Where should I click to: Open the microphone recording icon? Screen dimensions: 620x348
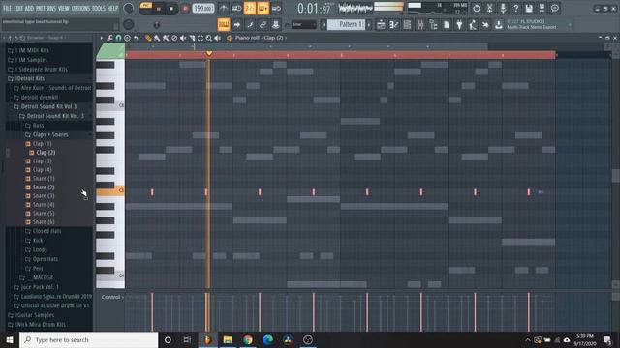503,8
